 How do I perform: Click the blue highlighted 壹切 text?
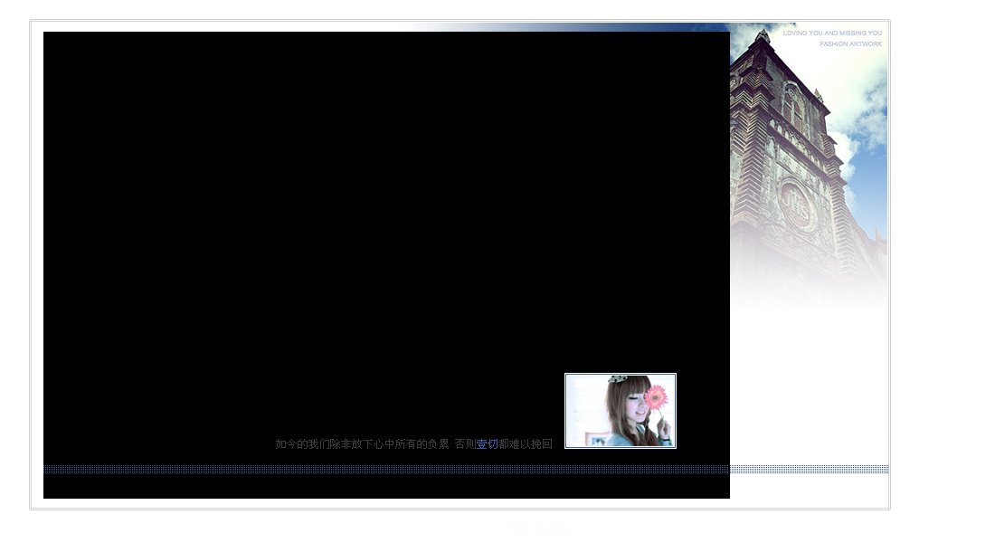tap(487, 444)
